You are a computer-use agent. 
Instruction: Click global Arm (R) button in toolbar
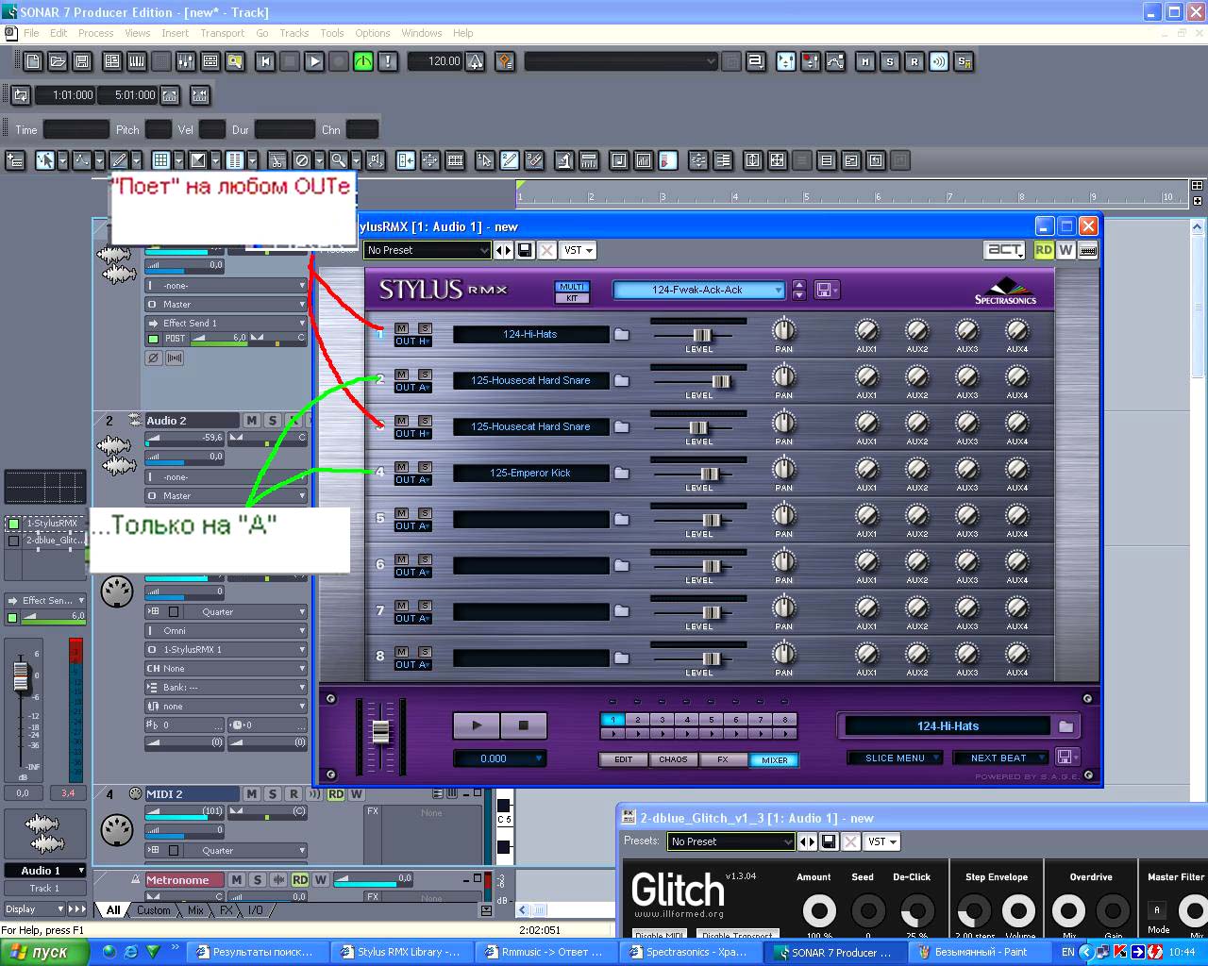click(x=914, y=61)
